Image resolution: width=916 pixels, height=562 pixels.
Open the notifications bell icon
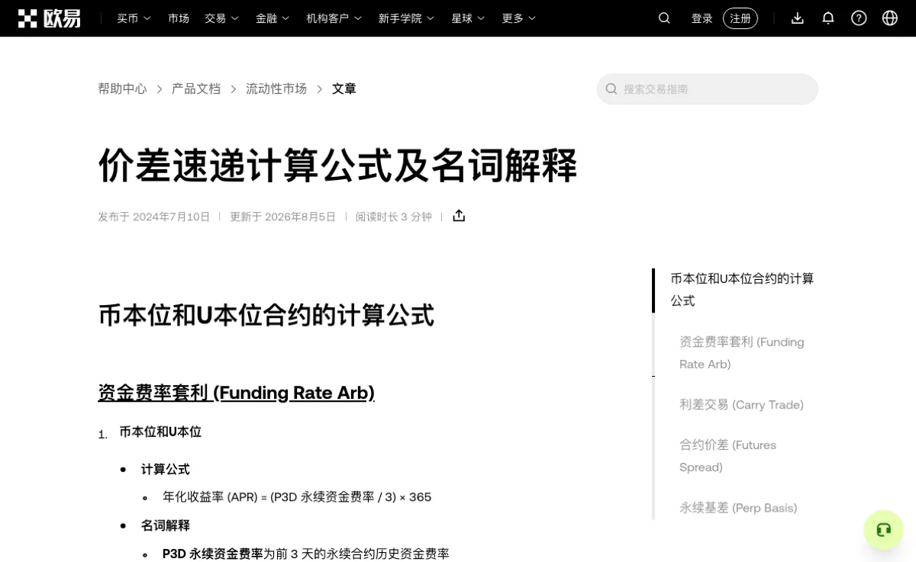pyautogui.click(x=828, y=18)
